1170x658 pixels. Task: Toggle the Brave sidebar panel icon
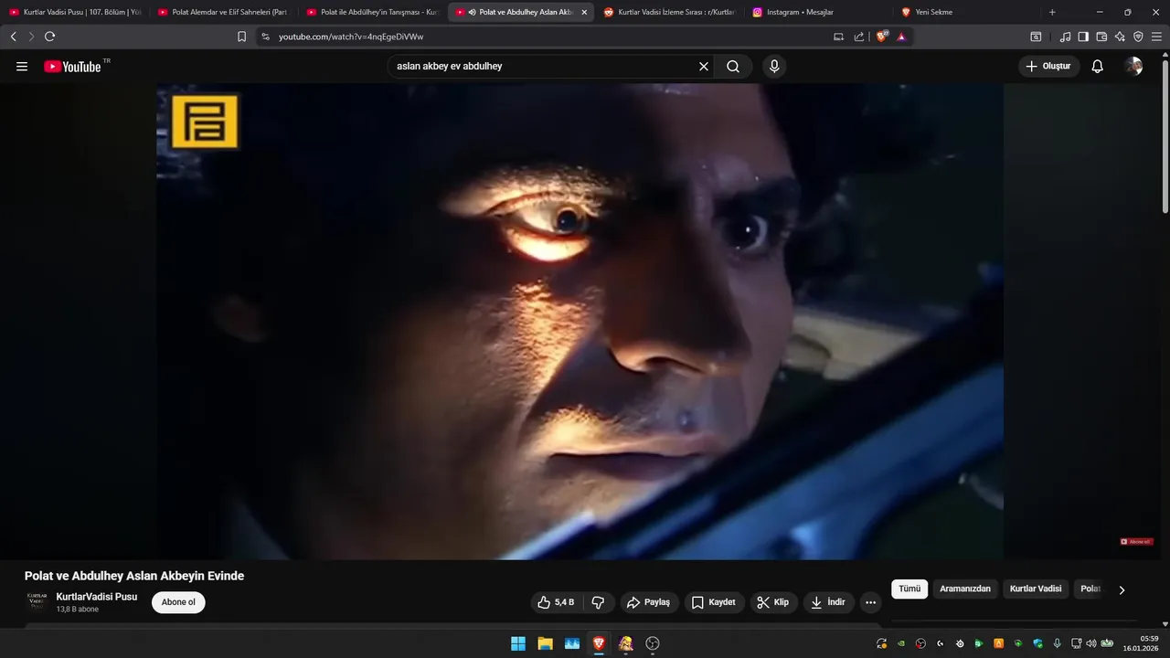click(1083, 37)
